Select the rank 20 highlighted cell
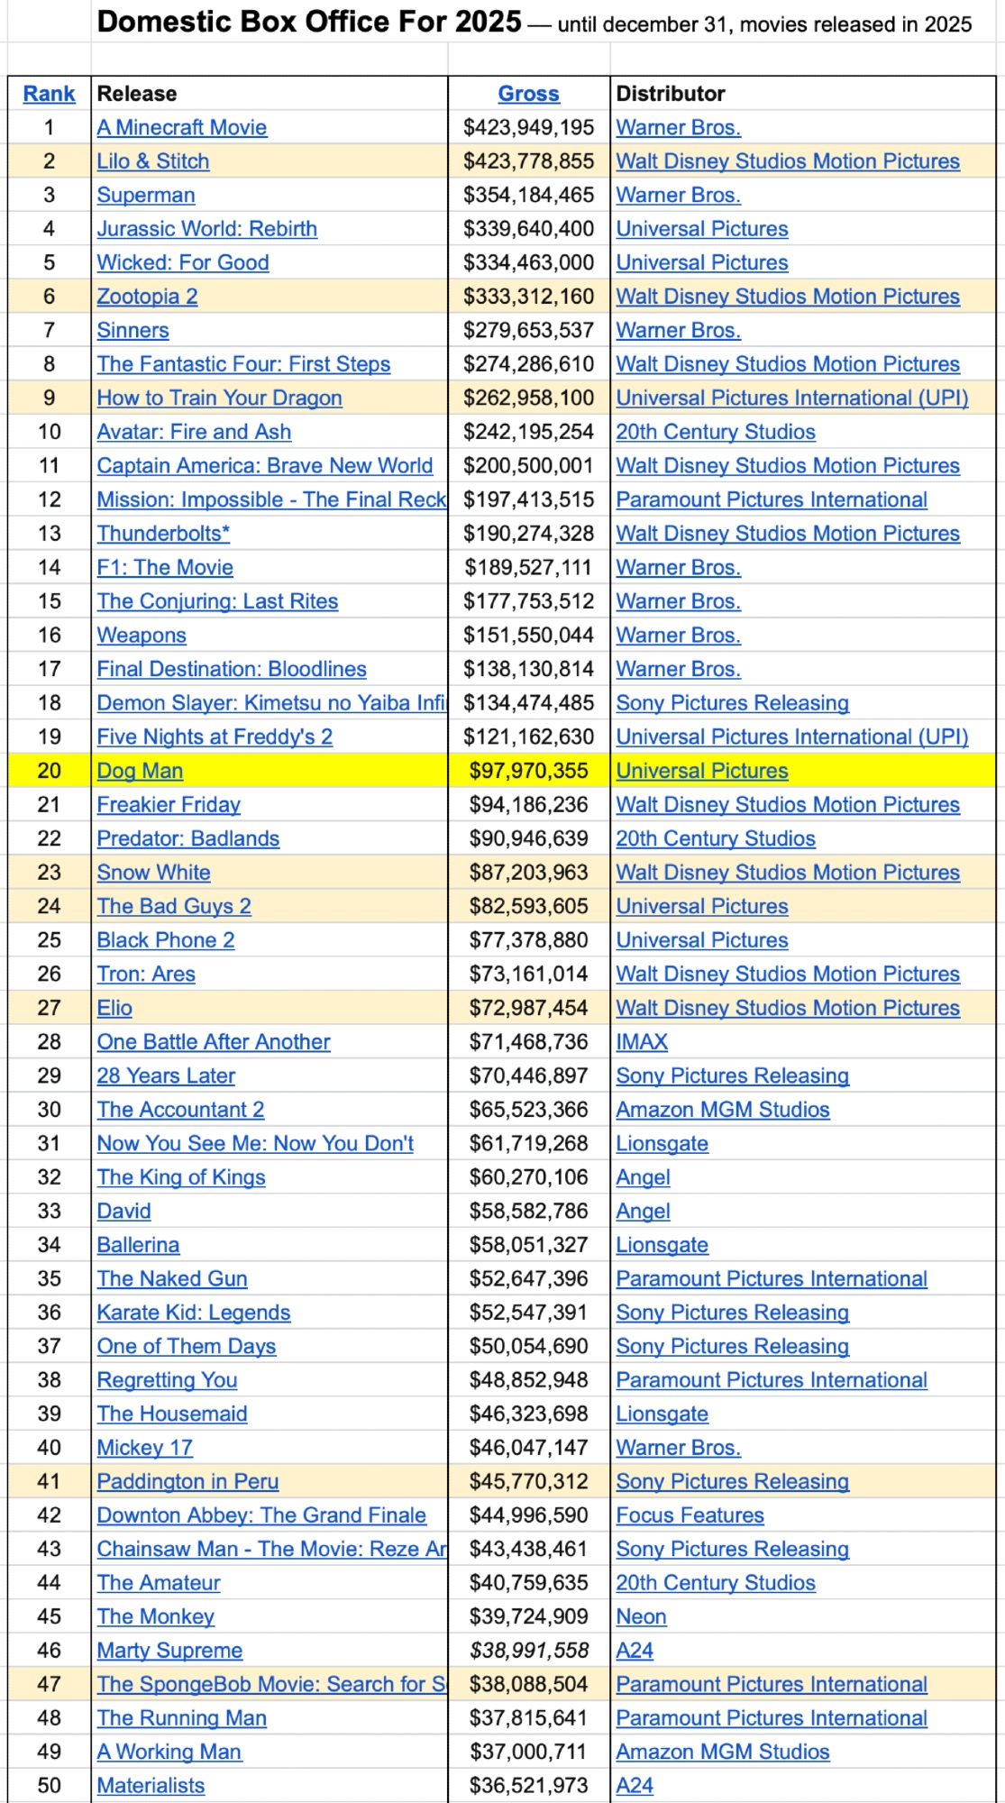 click(x=49, y=771)
